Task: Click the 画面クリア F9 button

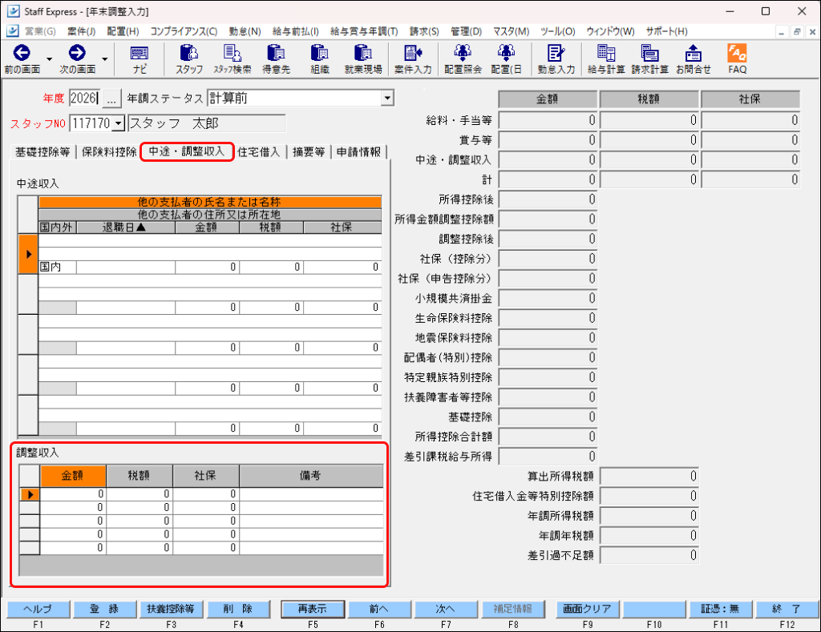Action: point(587,609)
